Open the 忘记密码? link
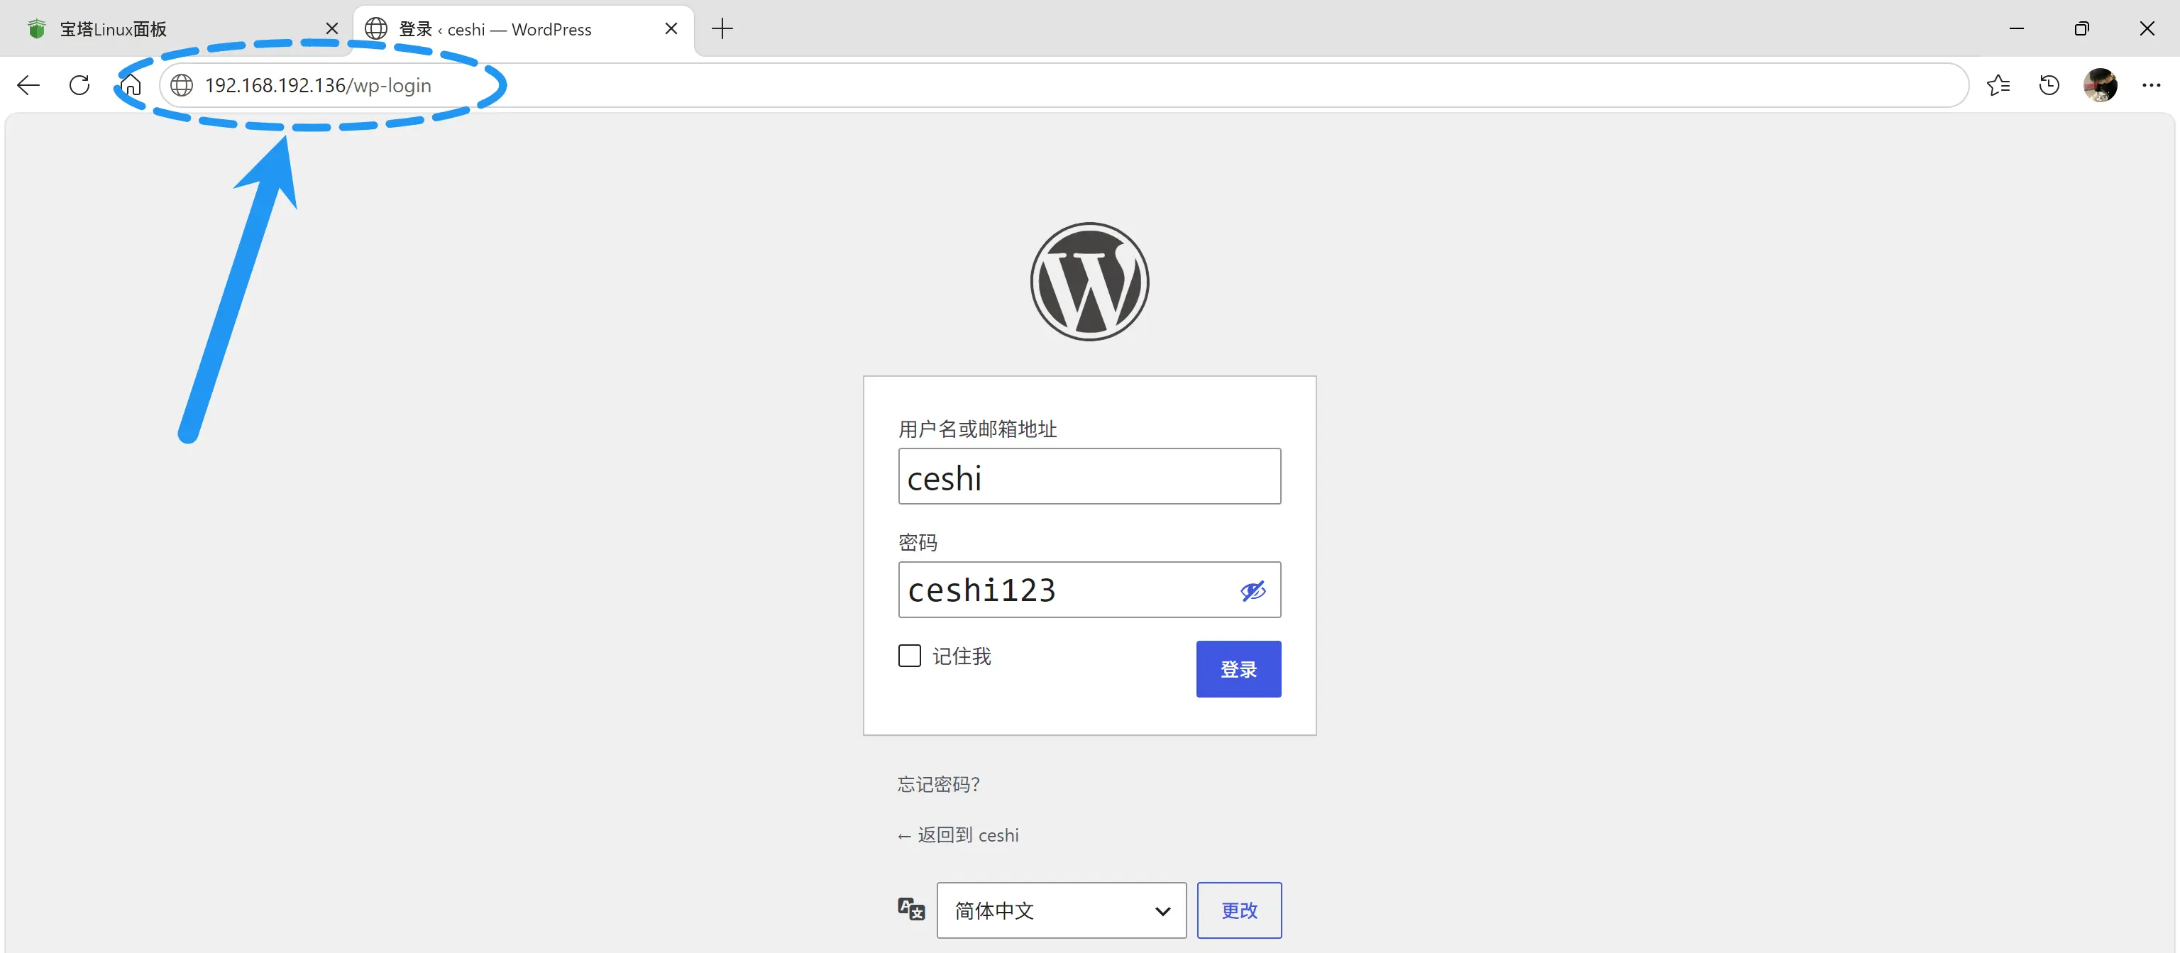 point(937,785)
